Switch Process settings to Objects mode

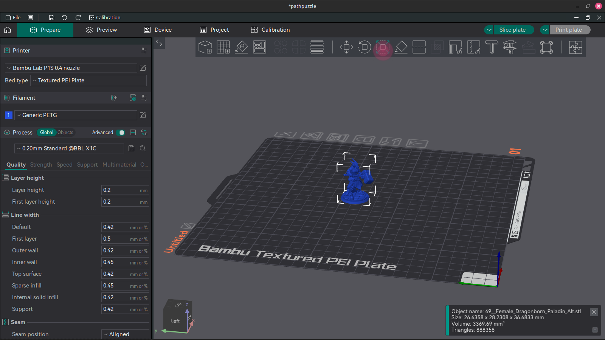(65, 133)
